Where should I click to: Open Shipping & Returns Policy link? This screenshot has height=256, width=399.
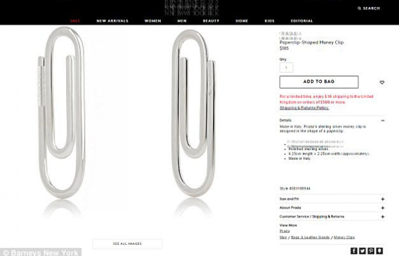pos(304,108)
